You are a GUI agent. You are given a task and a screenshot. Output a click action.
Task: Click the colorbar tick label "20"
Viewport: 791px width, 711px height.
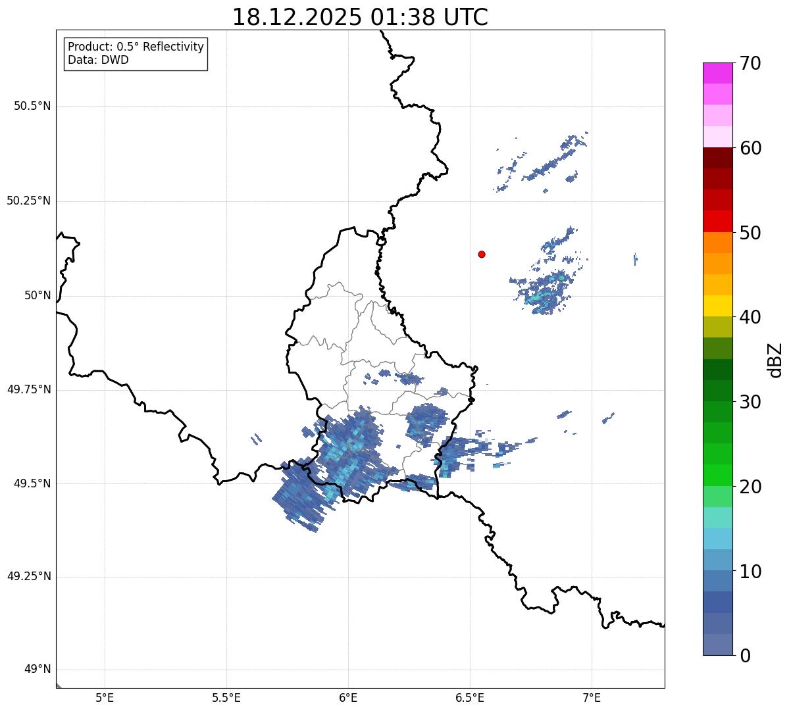(x=751, y=487)
